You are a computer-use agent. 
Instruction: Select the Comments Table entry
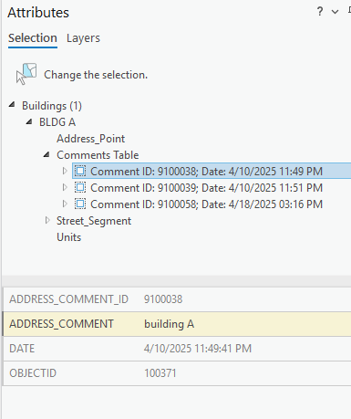tap(98, 155)
